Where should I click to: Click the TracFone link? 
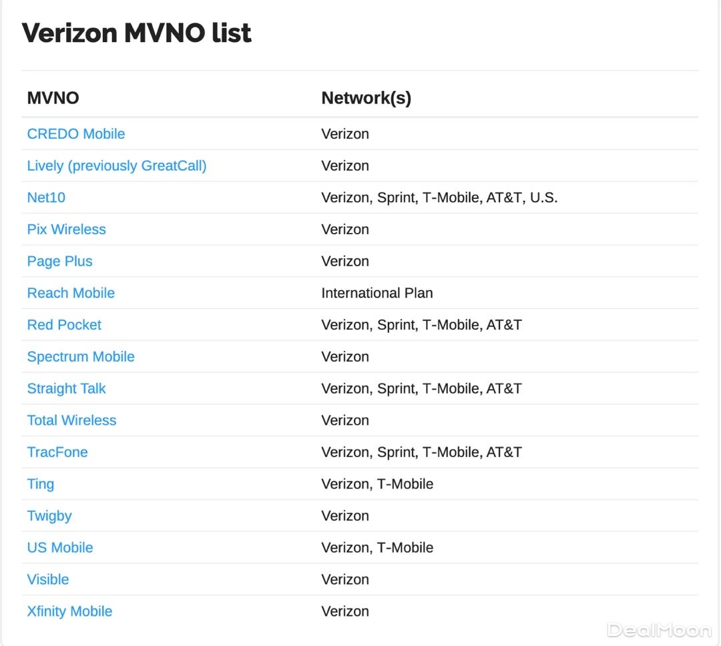57,452
